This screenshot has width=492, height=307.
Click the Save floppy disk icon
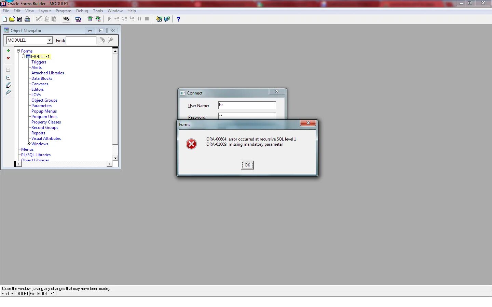click(19, 19)
